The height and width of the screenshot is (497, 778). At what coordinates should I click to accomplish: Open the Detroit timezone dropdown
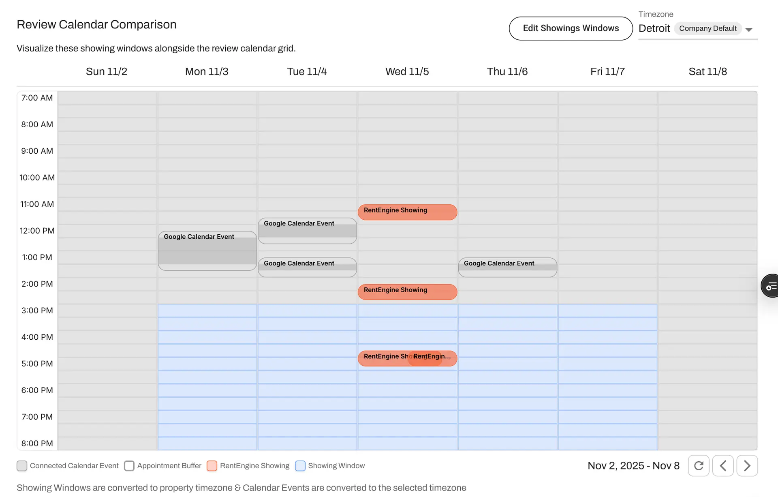click(654, 28)
